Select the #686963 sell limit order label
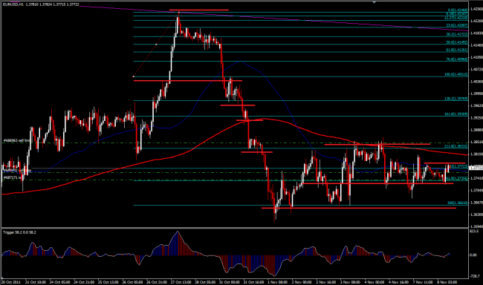Screen dimensions: 483x285 tap(16, 141)
